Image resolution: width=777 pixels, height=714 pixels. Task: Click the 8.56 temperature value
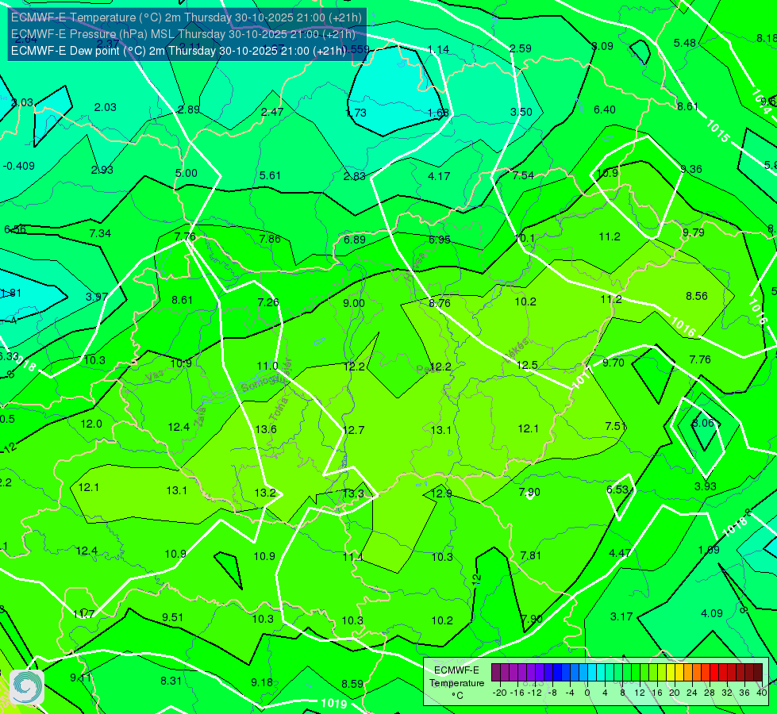(697, 296)
